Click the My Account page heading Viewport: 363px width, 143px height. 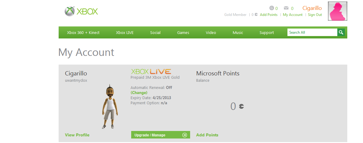tap(86, 52)
